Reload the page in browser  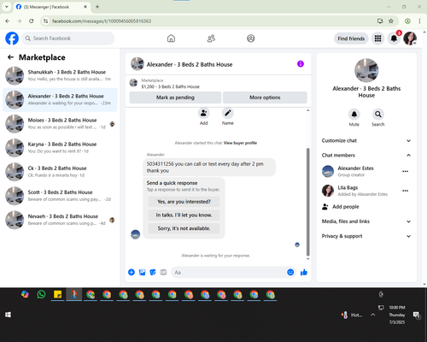(x=32, y=21)
